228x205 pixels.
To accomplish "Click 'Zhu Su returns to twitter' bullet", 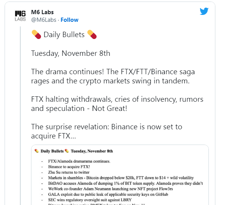I will (x=69, y=172).
